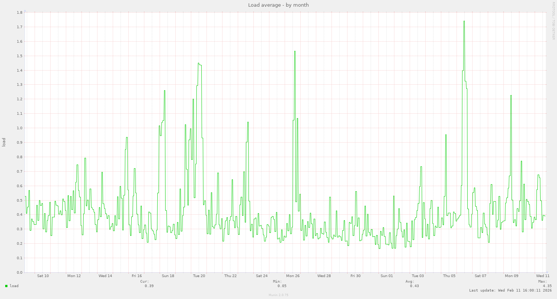Toggle the load series in the legend
The image size is (557, 299).
tap(13, 286)
